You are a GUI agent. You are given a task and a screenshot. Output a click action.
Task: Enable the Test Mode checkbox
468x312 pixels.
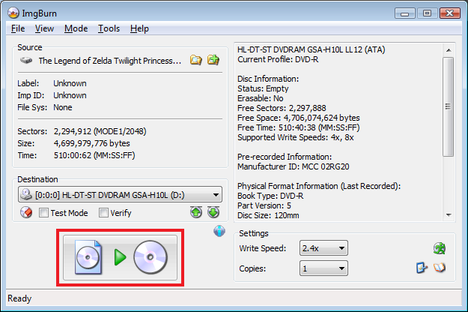point(43,213)
